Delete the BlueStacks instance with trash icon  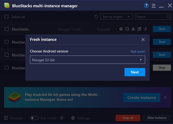(146, 29)
